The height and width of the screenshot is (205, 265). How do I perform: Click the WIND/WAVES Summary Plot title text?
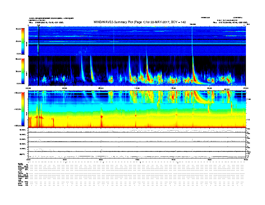click(140, 22)
